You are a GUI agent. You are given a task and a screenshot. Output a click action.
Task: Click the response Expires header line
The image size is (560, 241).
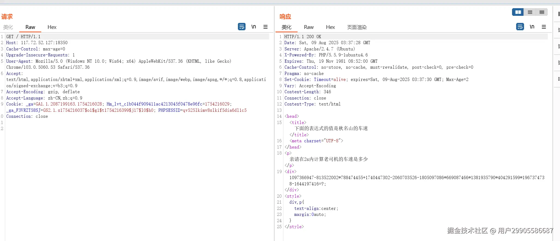tap(331, 61)
